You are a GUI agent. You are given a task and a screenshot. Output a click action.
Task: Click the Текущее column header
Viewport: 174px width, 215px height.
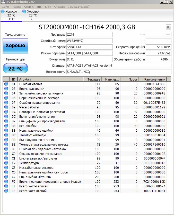[x=93, y=79]
